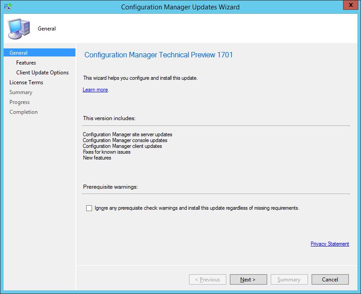361x294 pixels.
Task: Enable ignoring prerequisite check warnings
Action: tap(89, 208)
